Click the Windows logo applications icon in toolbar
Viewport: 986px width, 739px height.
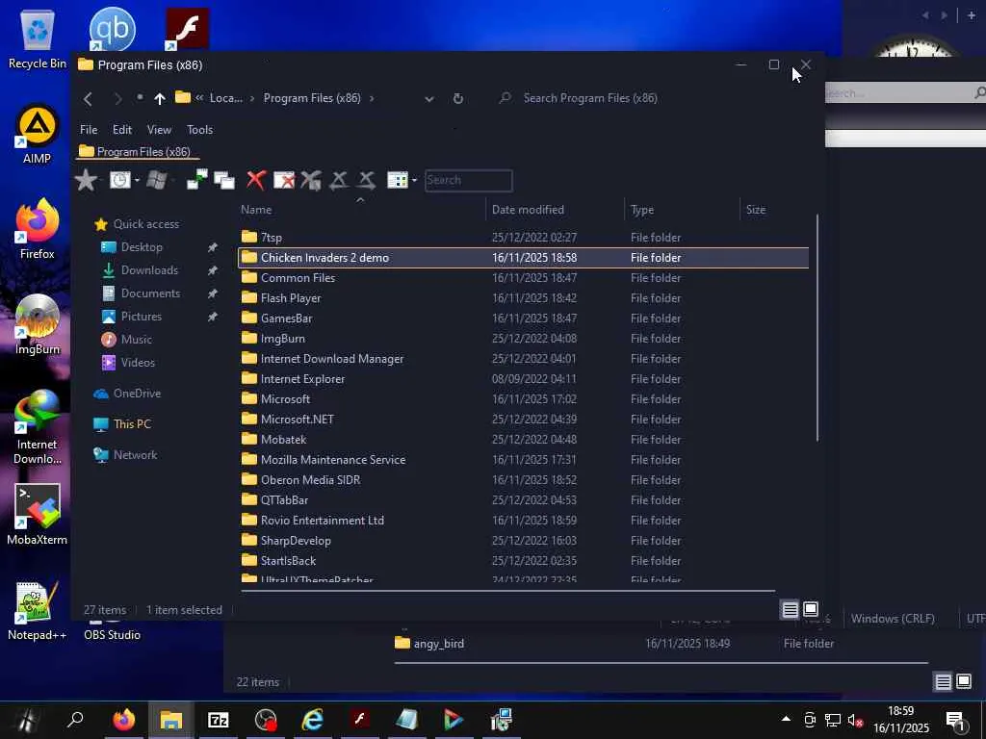click(x=157, y=180)
